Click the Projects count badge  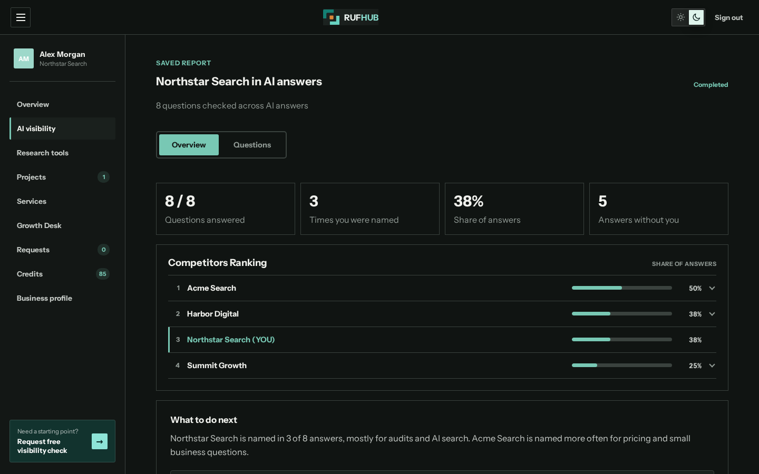coord(104,177)
